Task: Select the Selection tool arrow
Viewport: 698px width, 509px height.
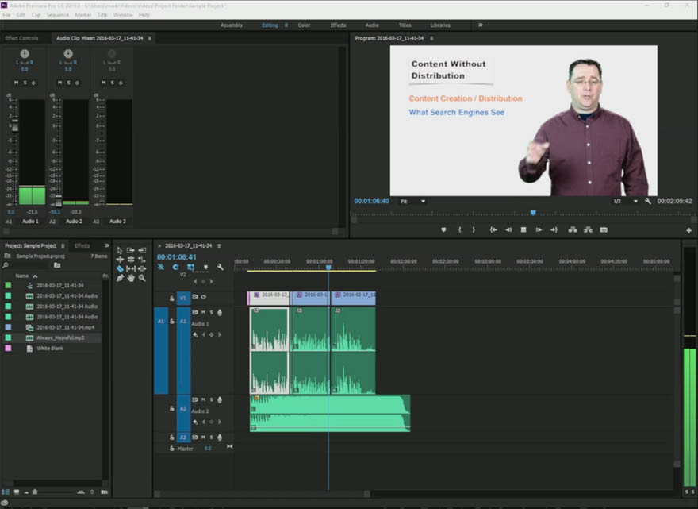Action: point(120,250)
